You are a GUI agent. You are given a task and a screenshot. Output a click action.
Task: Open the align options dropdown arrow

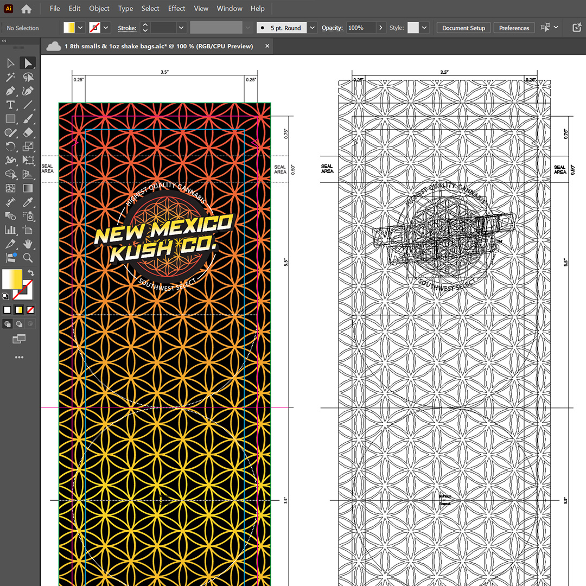click(x=556, y=27)
